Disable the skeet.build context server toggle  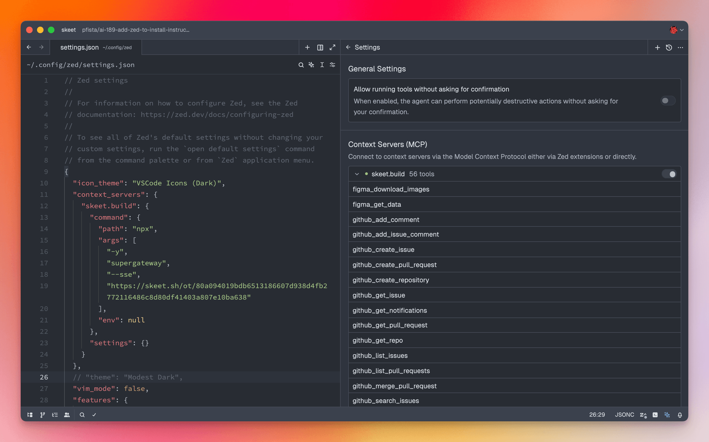[669, 174]
